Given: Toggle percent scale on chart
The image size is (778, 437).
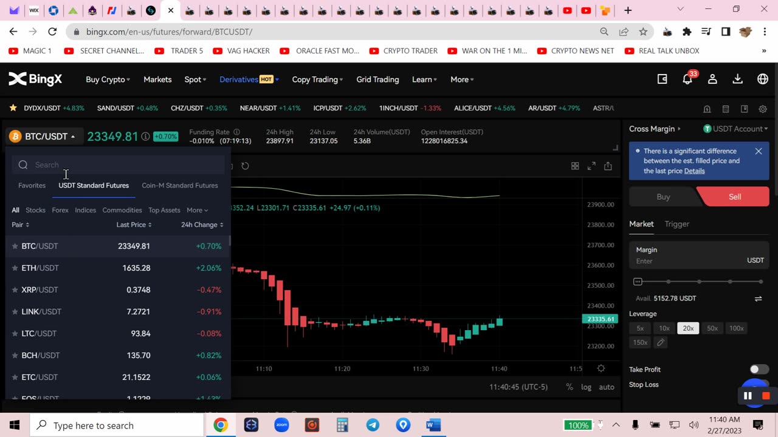Looking at the screenshot, I should click(570, 387).
